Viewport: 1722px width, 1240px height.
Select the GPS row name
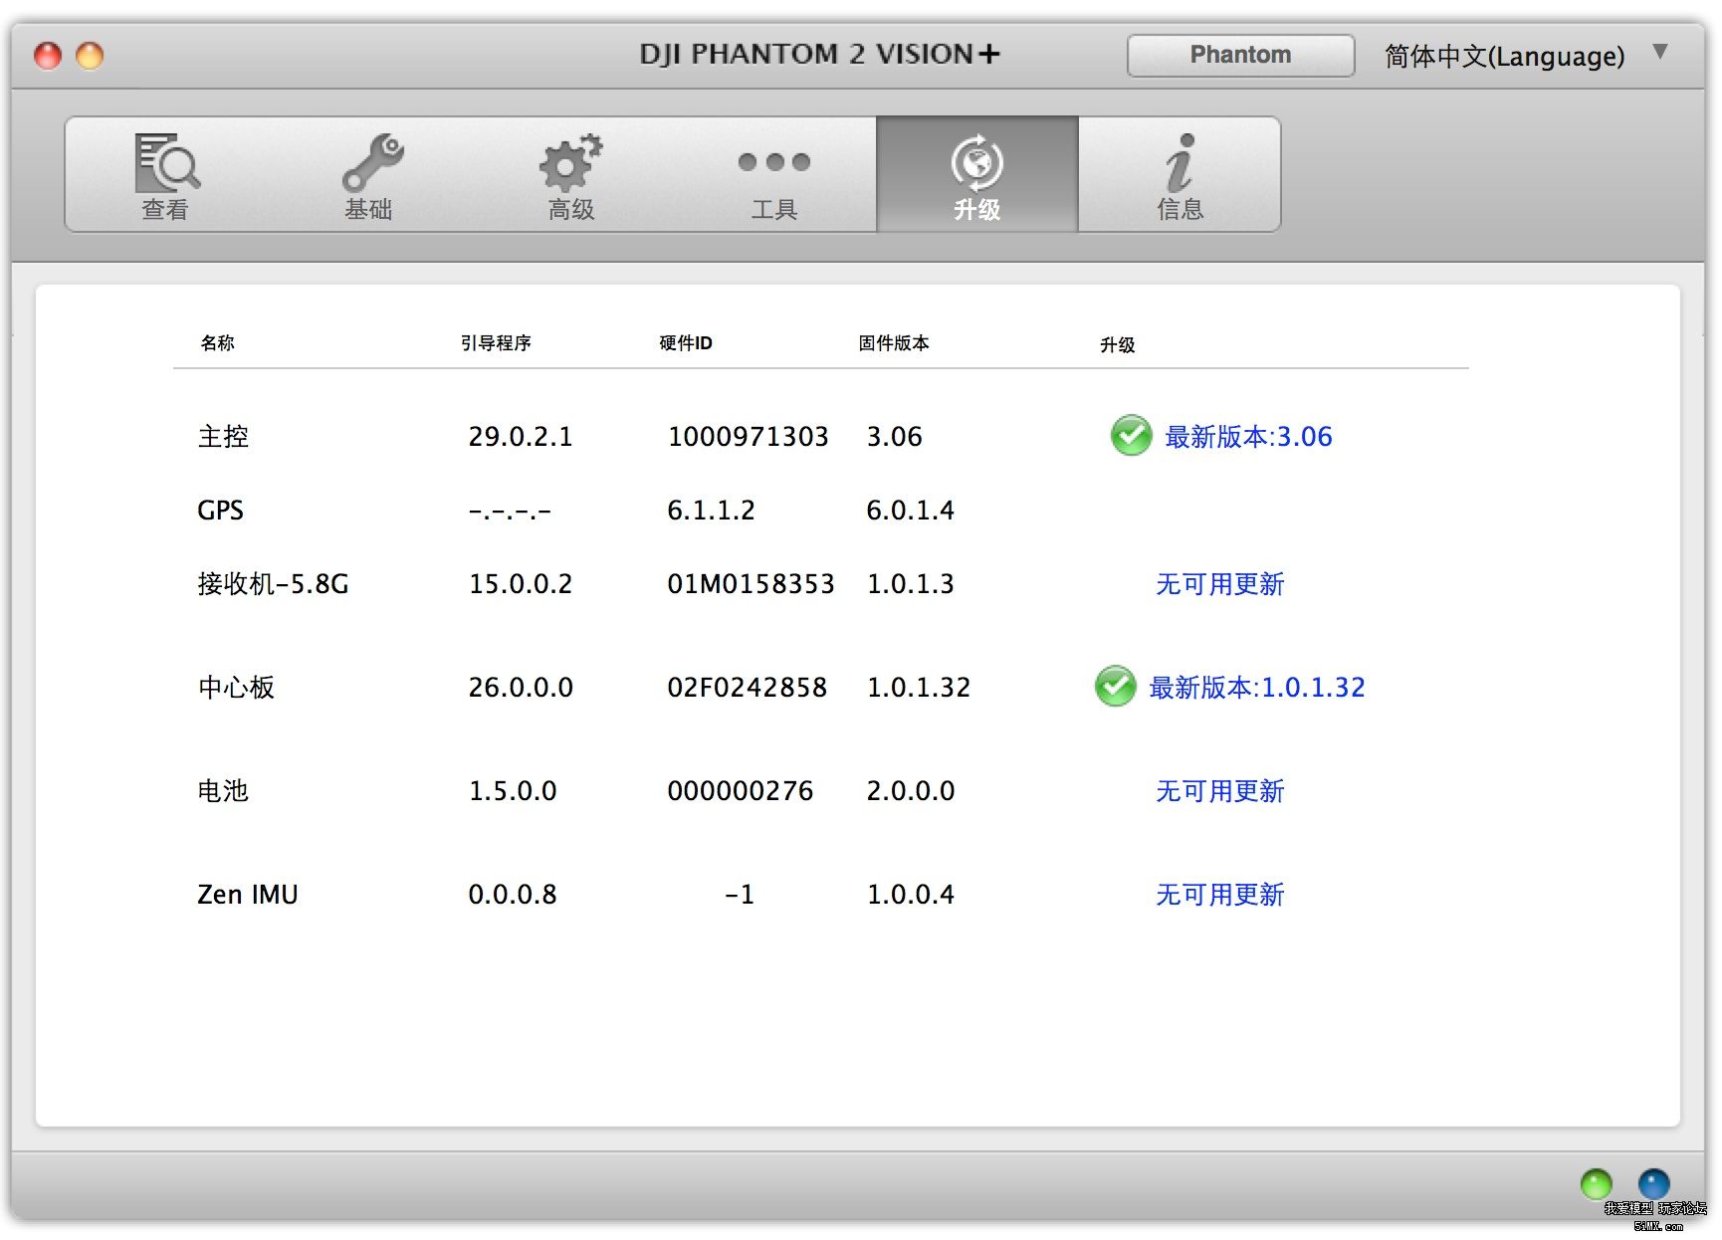click(220, 510)
